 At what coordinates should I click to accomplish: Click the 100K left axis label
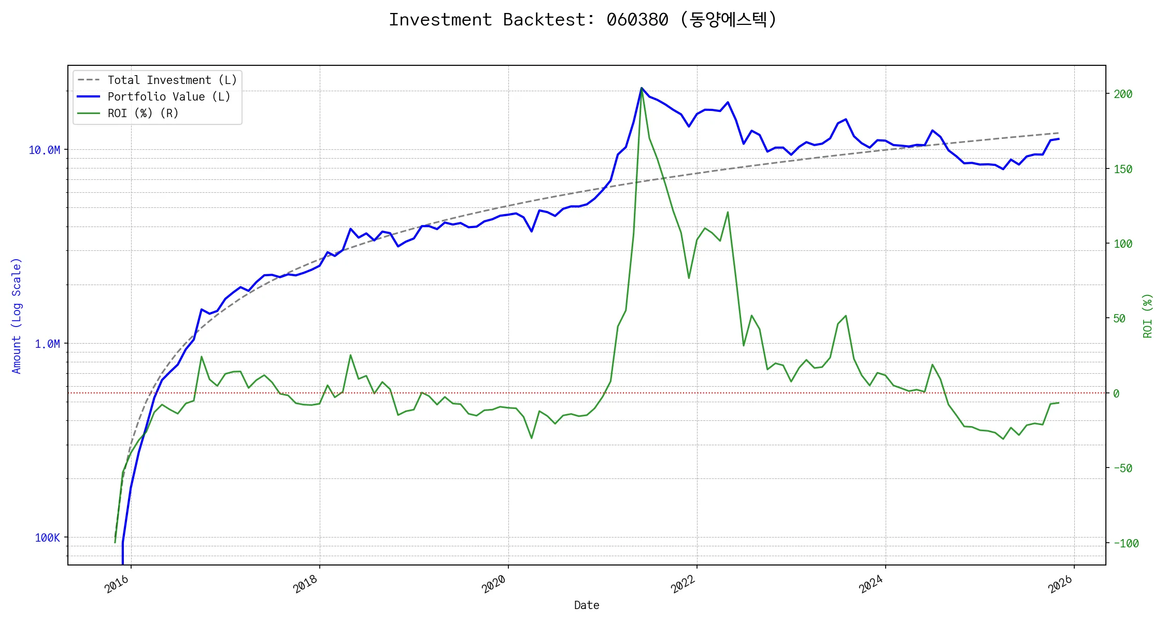(47, 538)
